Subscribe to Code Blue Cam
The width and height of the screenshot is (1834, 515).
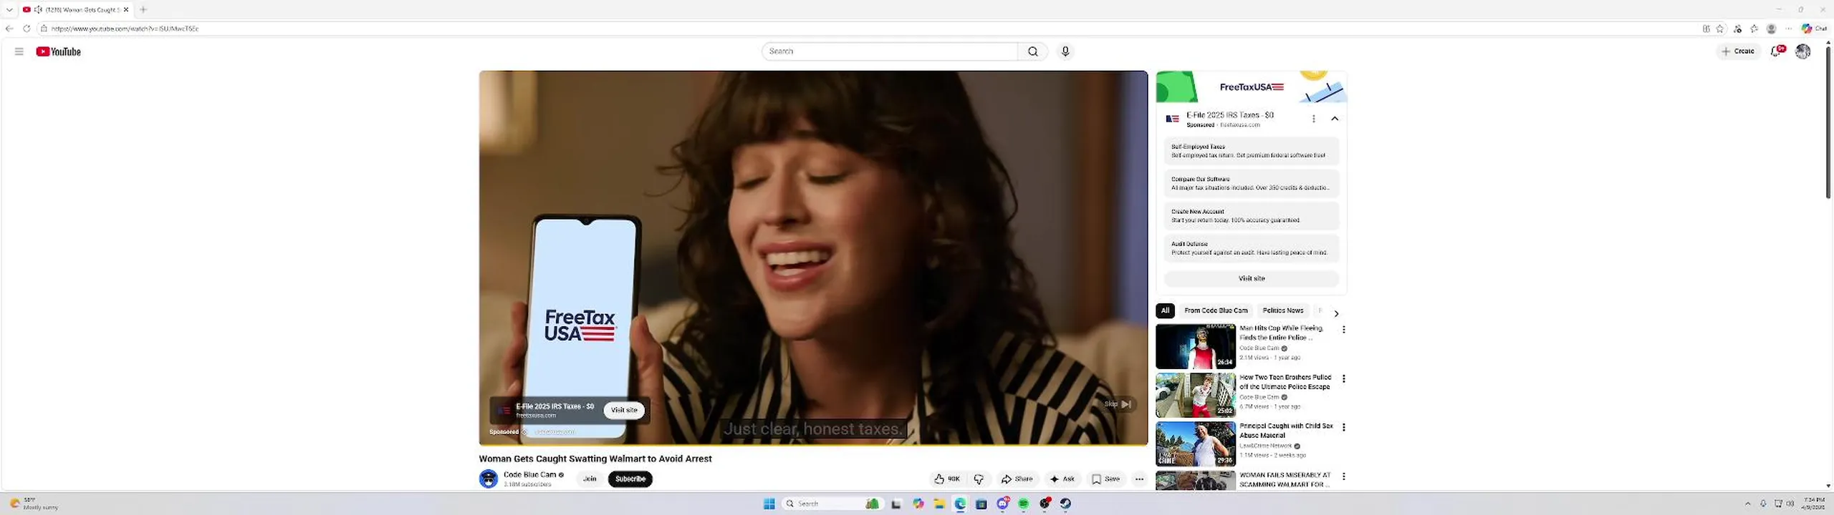630,479
